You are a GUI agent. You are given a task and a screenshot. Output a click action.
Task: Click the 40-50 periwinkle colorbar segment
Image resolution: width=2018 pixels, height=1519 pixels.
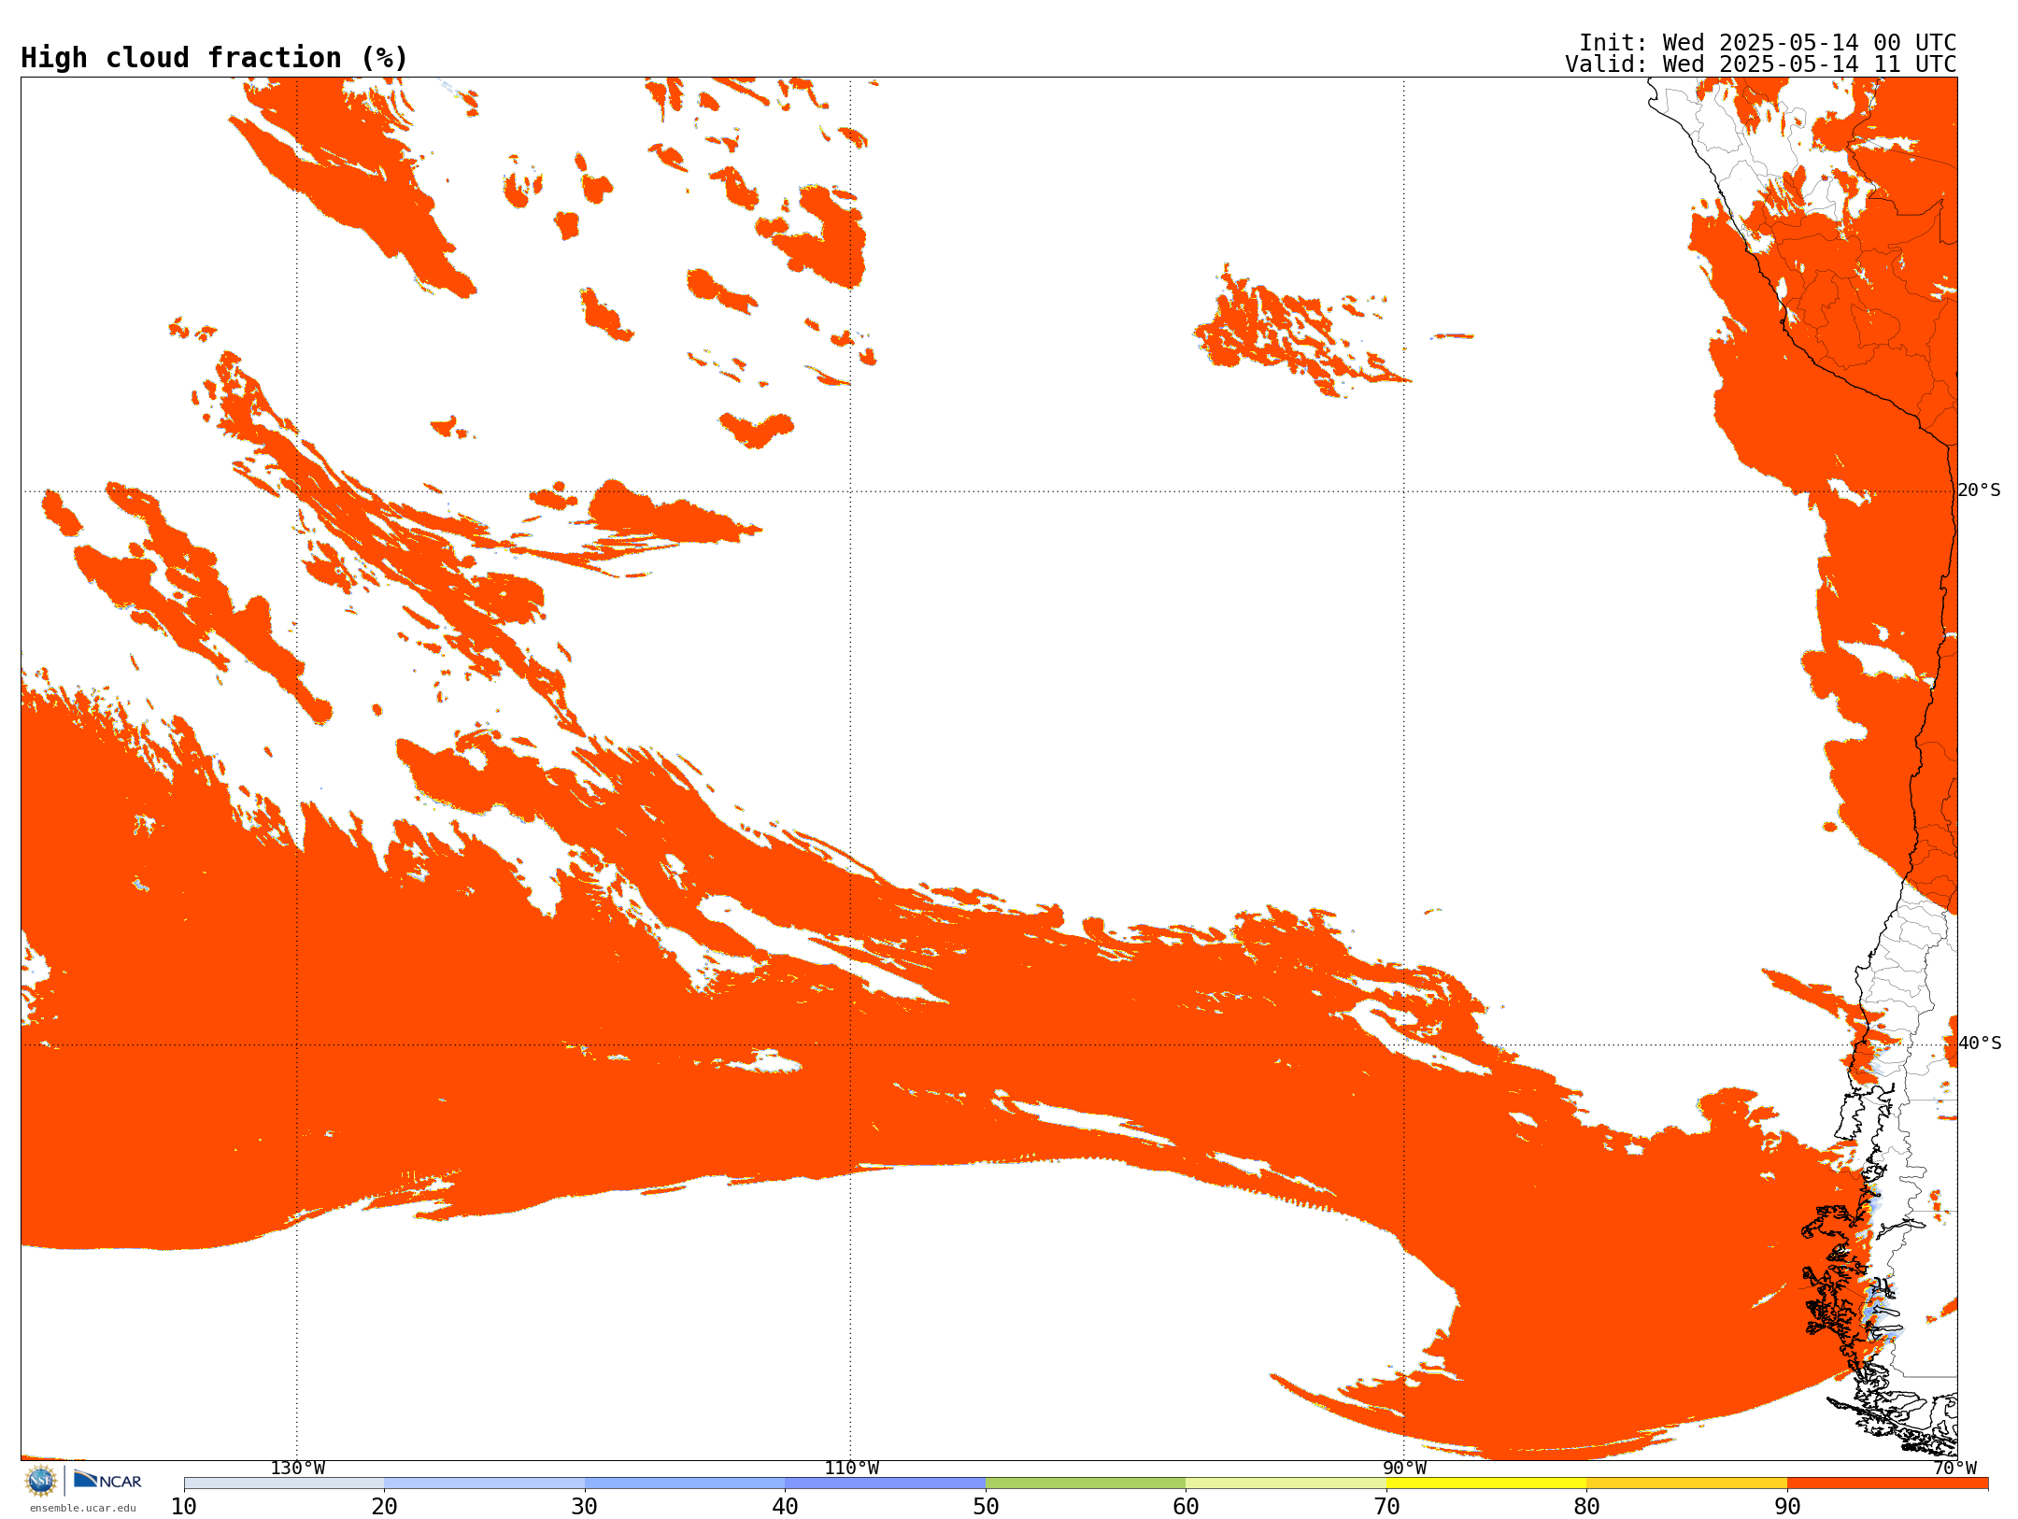click(885, 1484)
